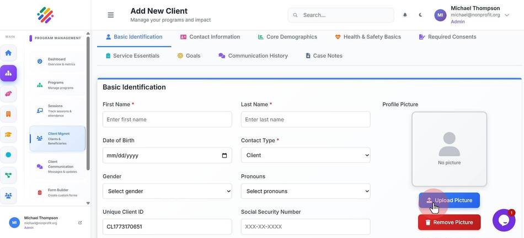
Task: Open the Contact Type dropdown
Action: (x=306, y=155)
